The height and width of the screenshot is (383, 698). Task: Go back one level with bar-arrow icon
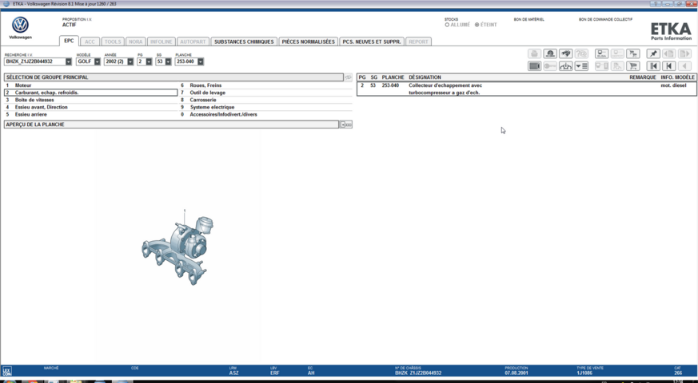pos(668,66)
